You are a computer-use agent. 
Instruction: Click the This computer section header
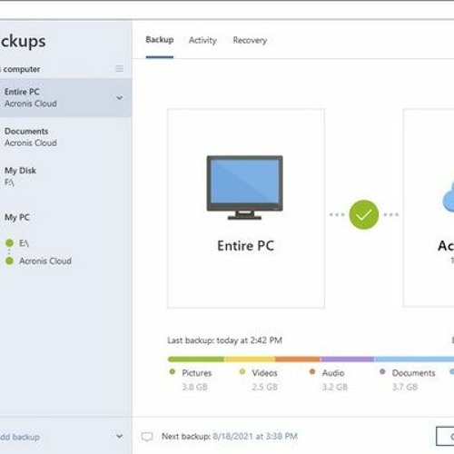[x=20, y=69]
